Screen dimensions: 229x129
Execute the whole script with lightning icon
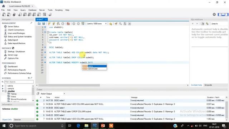[49, 24]
